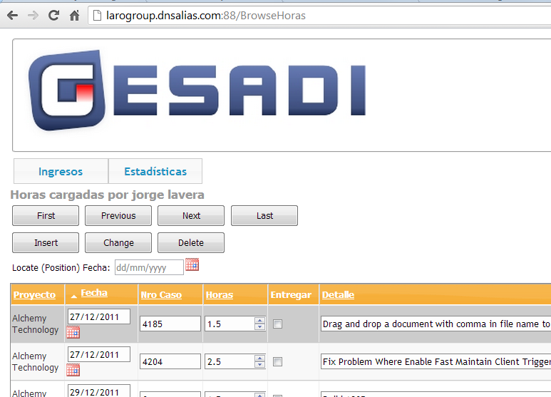Screen dimensions: 551x397
Task: Tick Entregar checkbox in case 4185 row
Action: pyautogui.click(x=277, y=324)
